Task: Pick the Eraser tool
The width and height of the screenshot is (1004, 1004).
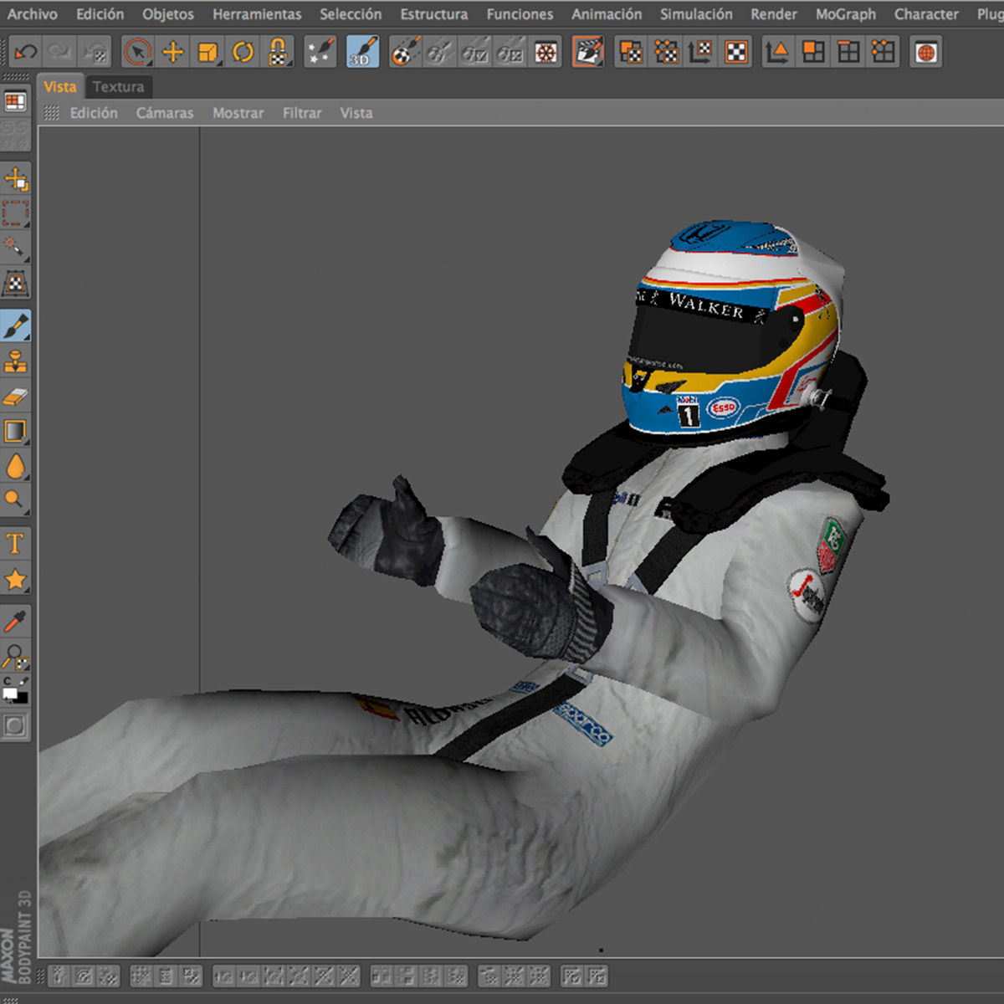Action: point(16,397)
